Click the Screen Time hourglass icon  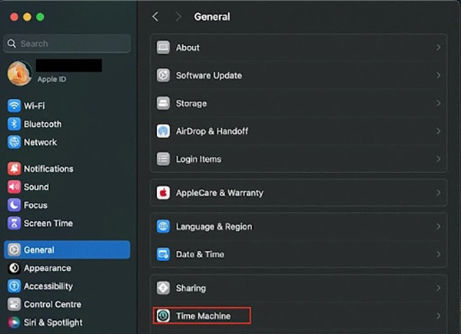pyautogui.click(x=14, y=223)
